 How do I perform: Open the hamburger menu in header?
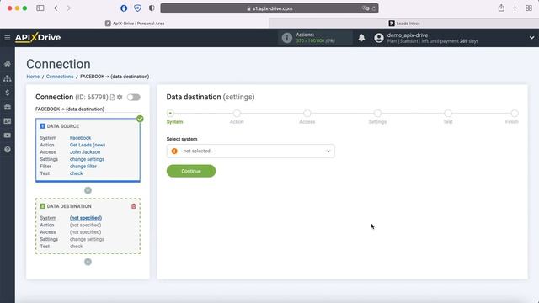pyautogui.click(x=8, y=37)
